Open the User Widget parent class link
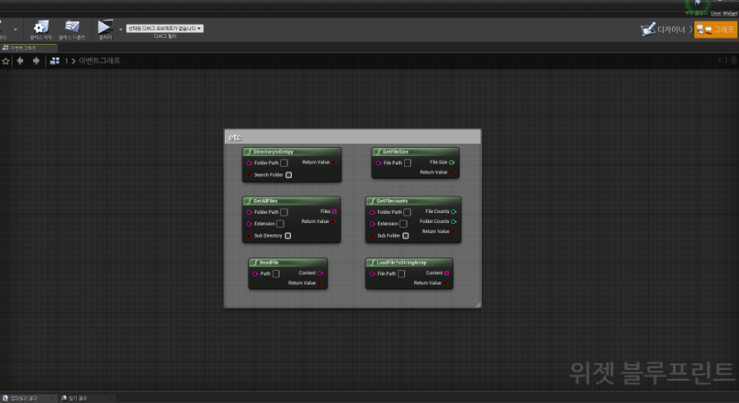 coord(723,13)
